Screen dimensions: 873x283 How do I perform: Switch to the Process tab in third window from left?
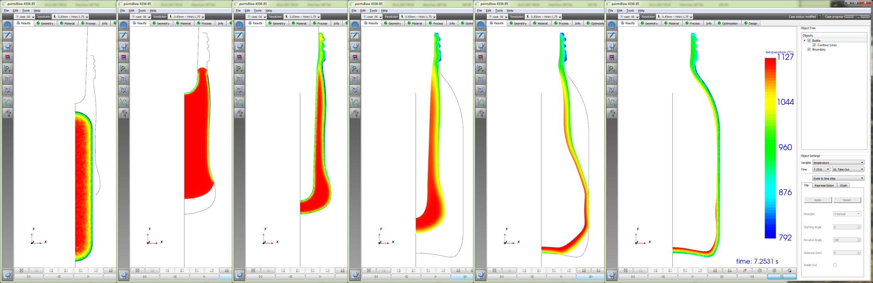tap(320, 23)
